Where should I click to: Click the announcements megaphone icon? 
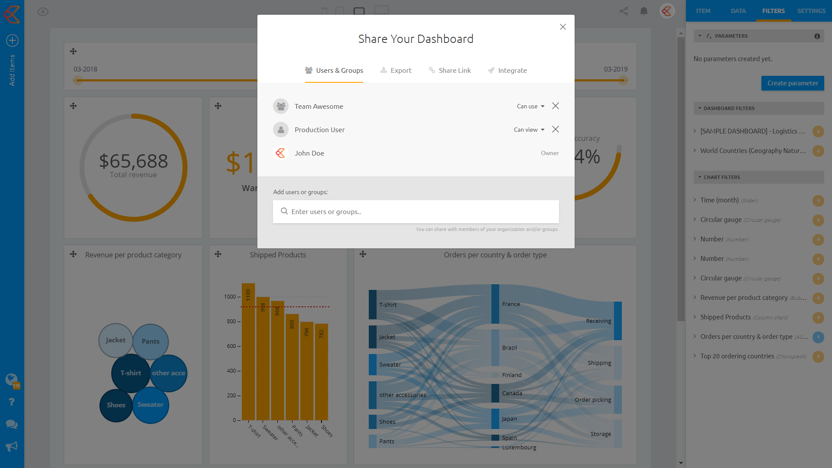click(12, 446)
